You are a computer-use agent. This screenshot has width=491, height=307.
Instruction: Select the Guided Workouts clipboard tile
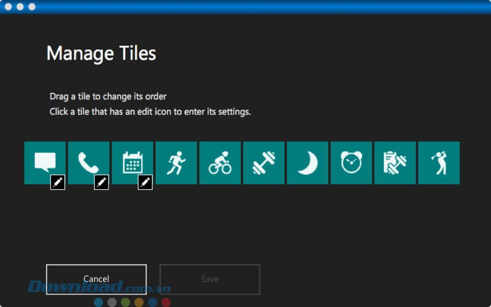(395, 163)
